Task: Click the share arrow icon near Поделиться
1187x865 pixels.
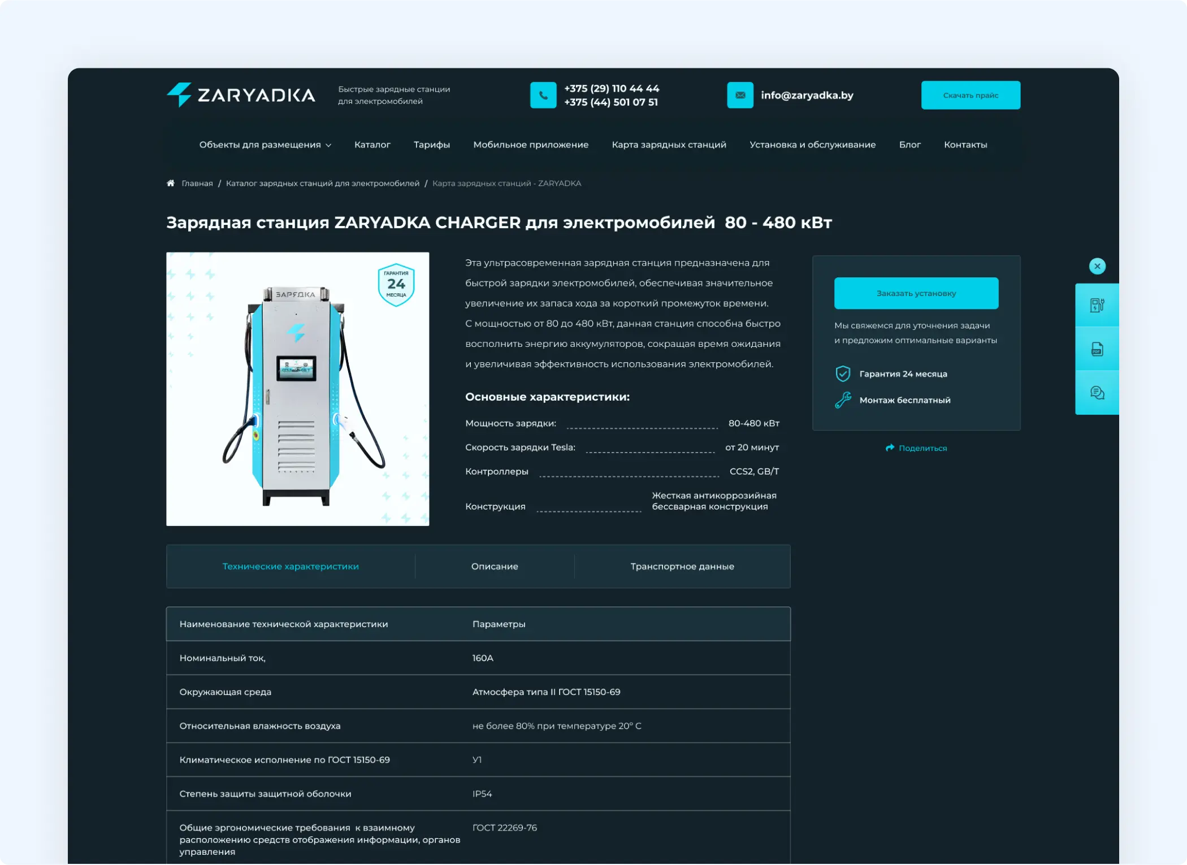Action: (x=889, y=447)
